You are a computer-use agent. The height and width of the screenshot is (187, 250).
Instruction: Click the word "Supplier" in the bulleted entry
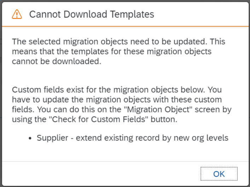pyautogui.click(x=52, y=138)
